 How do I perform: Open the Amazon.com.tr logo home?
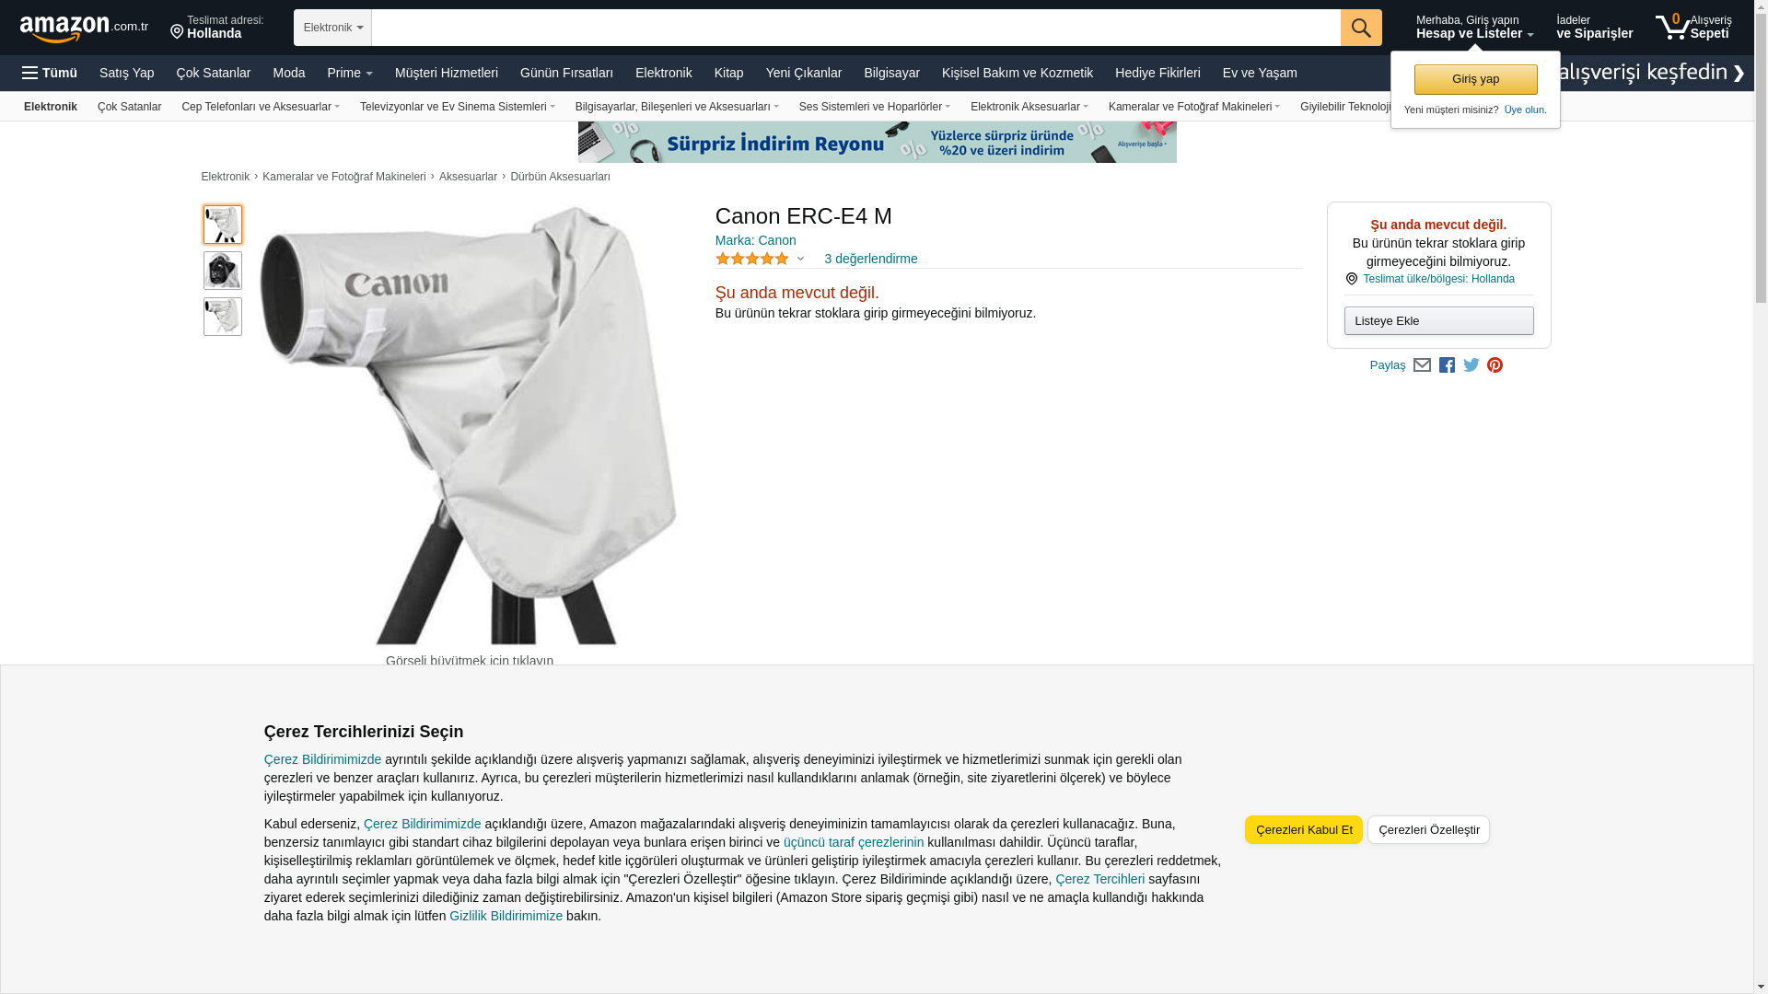(84, 29)
